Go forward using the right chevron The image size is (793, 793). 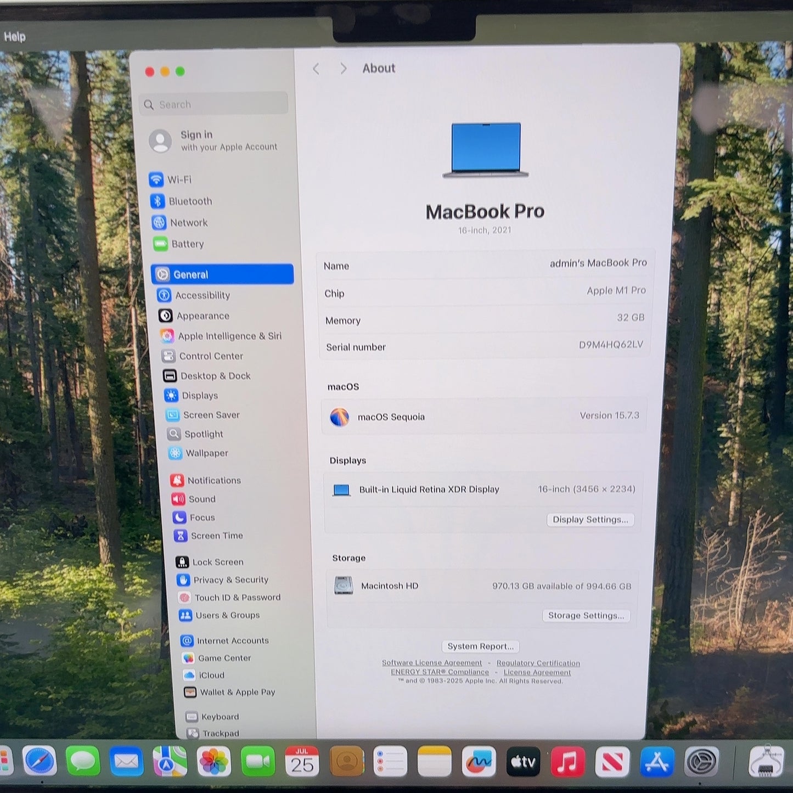344,69
